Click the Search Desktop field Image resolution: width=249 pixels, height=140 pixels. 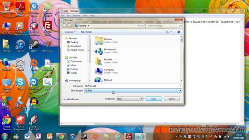(164, 26)
